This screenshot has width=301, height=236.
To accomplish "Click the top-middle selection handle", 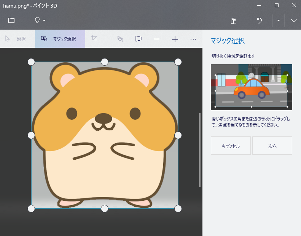I will [x=105, y=62].
